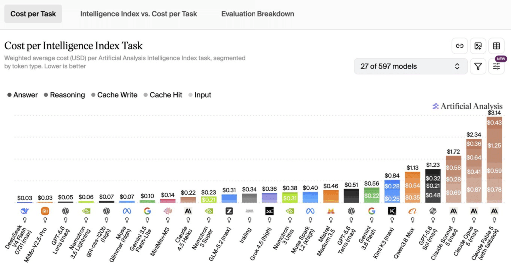
Task: Select the Claude Sonnet 5 $1.72 bar
Action: click(453, 179)
